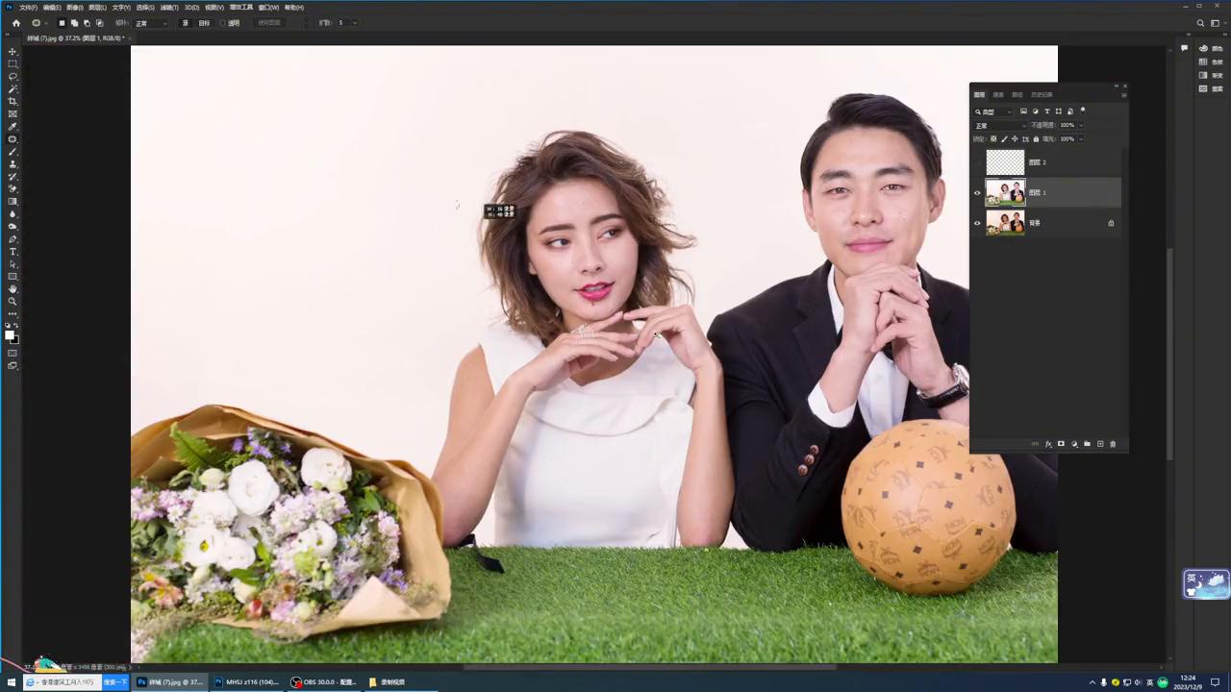
Task: Click the 源 button in options bar
Action: tap(186, 23)
